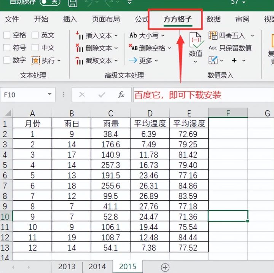Switch to the 数据 ribbon tab
The width and height of the screenshot is (274, 273).
click(x=213, y=19)
